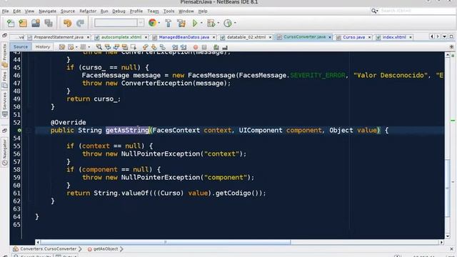Switch to ManagedBeanDatos.java tab
Viewport: 457px width, 257px height.
[184, 37]
